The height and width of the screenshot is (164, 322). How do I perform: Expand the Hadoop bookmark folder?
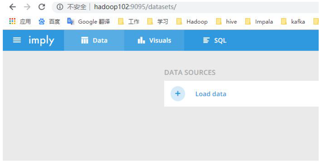pyautogui.click(x=192, y=22)
